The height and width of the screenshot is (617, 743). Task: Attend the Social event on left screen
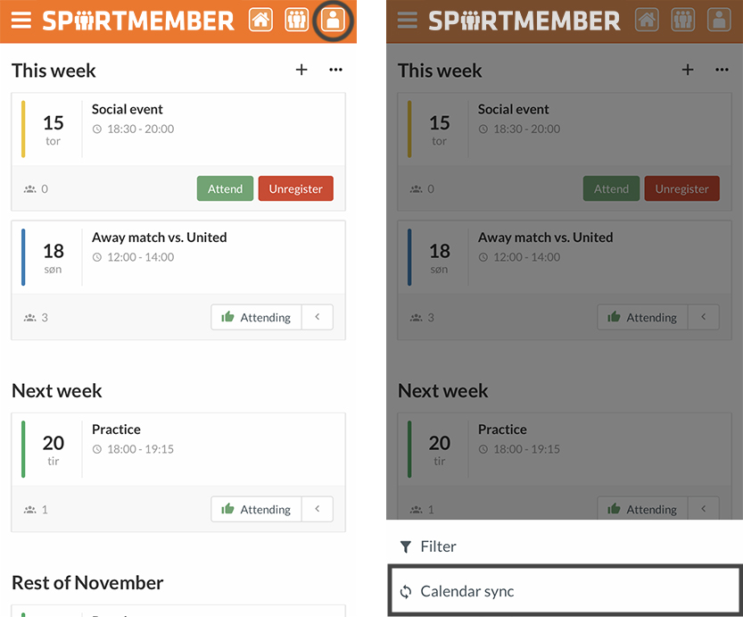pos(225,188)
